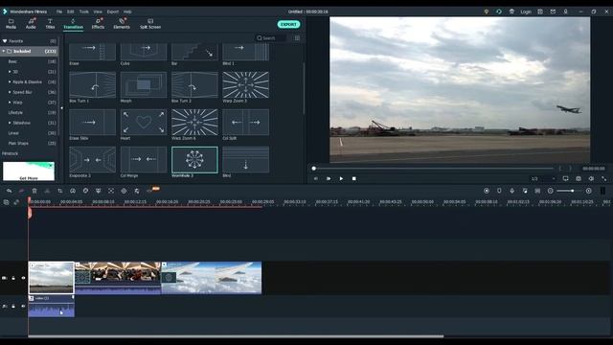This screenshot has width=613, height=345.
Task: Click the fullscreen-frame icon in timeline toolbar
Action: (x=111, y=191)
